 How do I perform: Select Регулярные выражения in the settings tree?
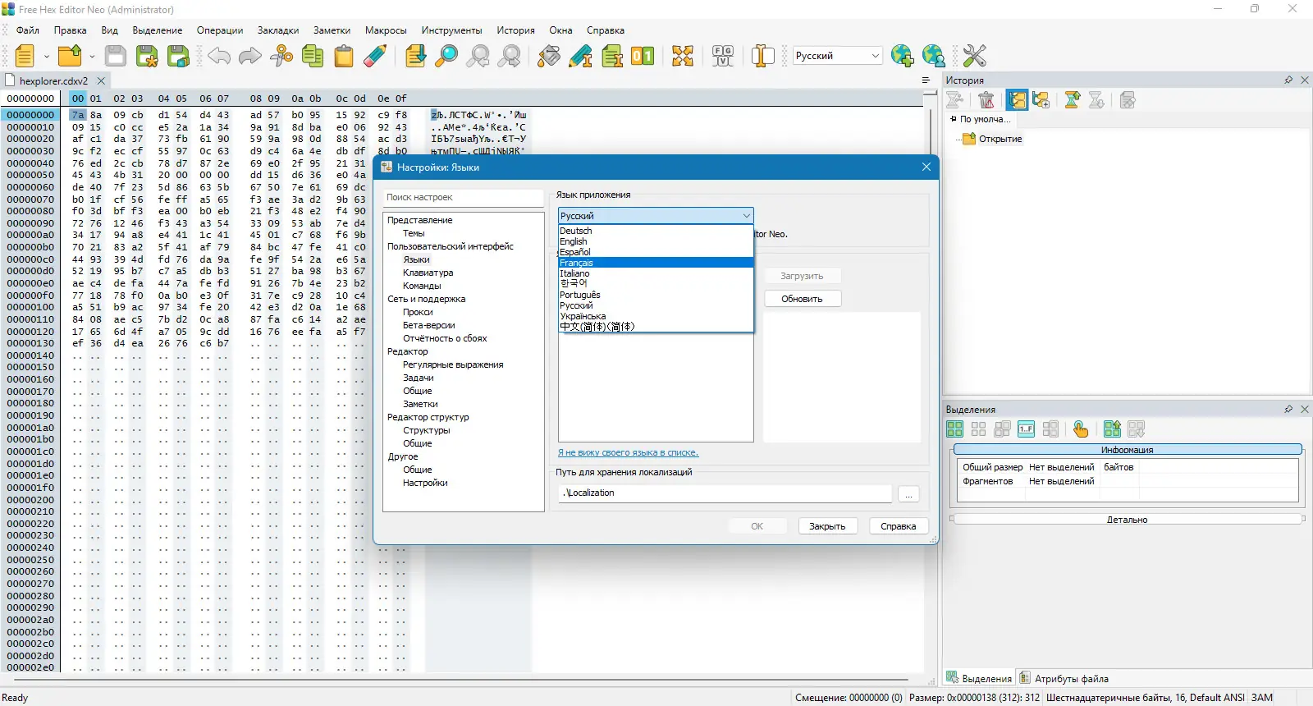tap(453, 364)
